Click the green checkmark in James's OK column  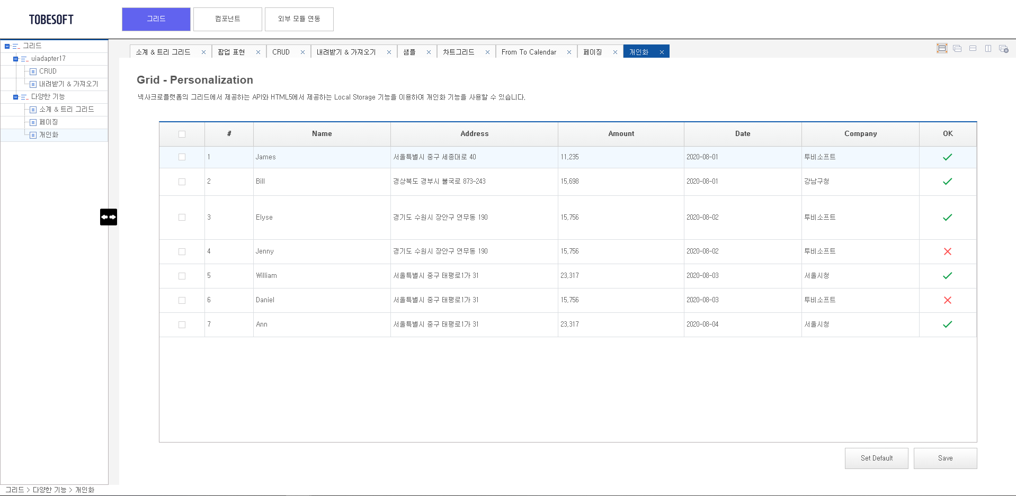coord(948,157)
